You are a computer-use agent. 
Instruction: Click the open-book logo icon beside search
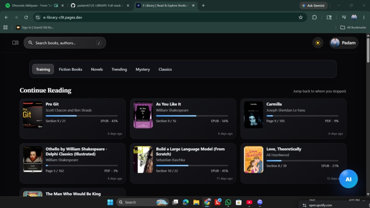15,43
